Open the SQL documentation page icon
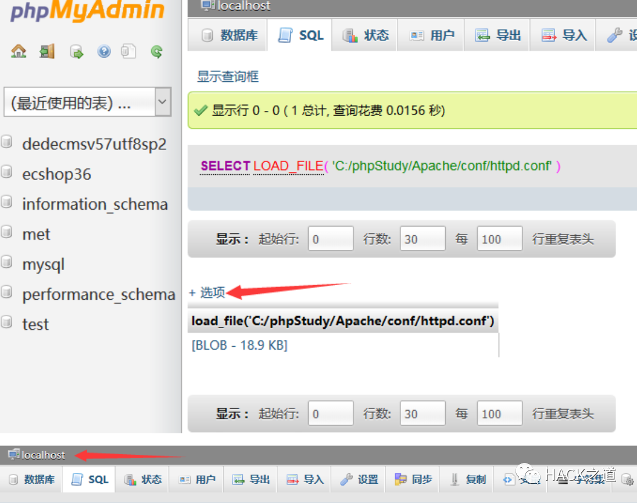 (128, 52)
